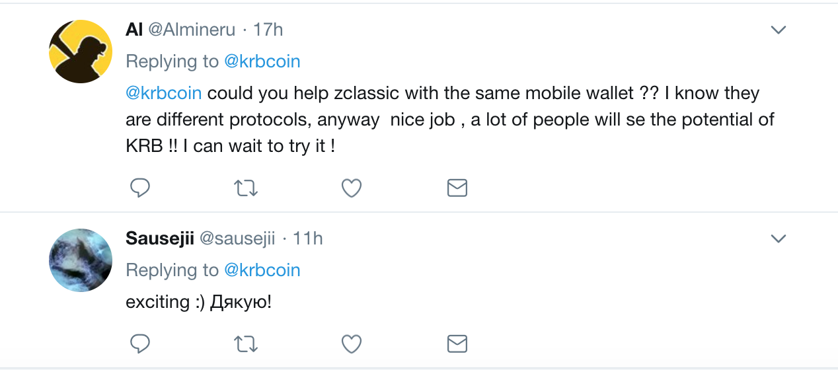Reply to Al's tweet with comment icon

(x=139, y=188)
